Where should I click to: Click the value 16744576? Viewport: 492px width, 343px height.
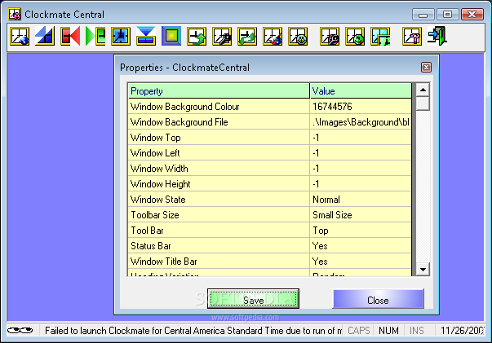pos(332,107)
